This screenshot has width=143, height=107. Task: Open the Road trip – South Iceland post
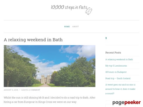click(118, 78)
